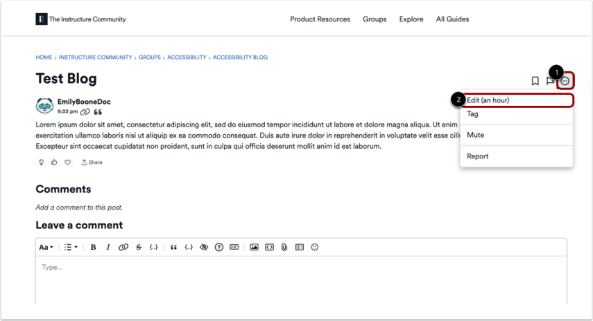Mark text as spoiler with crossed-eye icon
This screenshot has width=593, height=321.
[204, 247]
